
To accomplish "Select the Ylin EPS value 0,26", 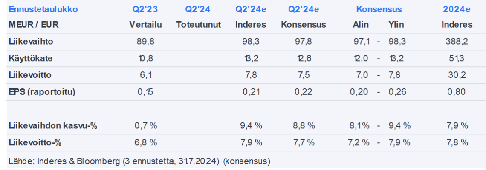I will (396, 91).
